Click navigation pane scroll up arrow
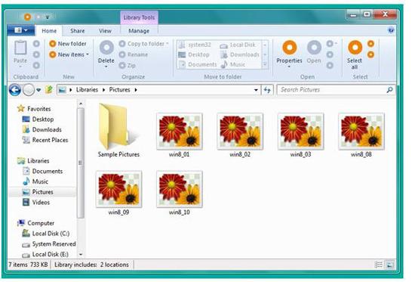This screenshot has width=415, height=282. [x=81, y=104]
